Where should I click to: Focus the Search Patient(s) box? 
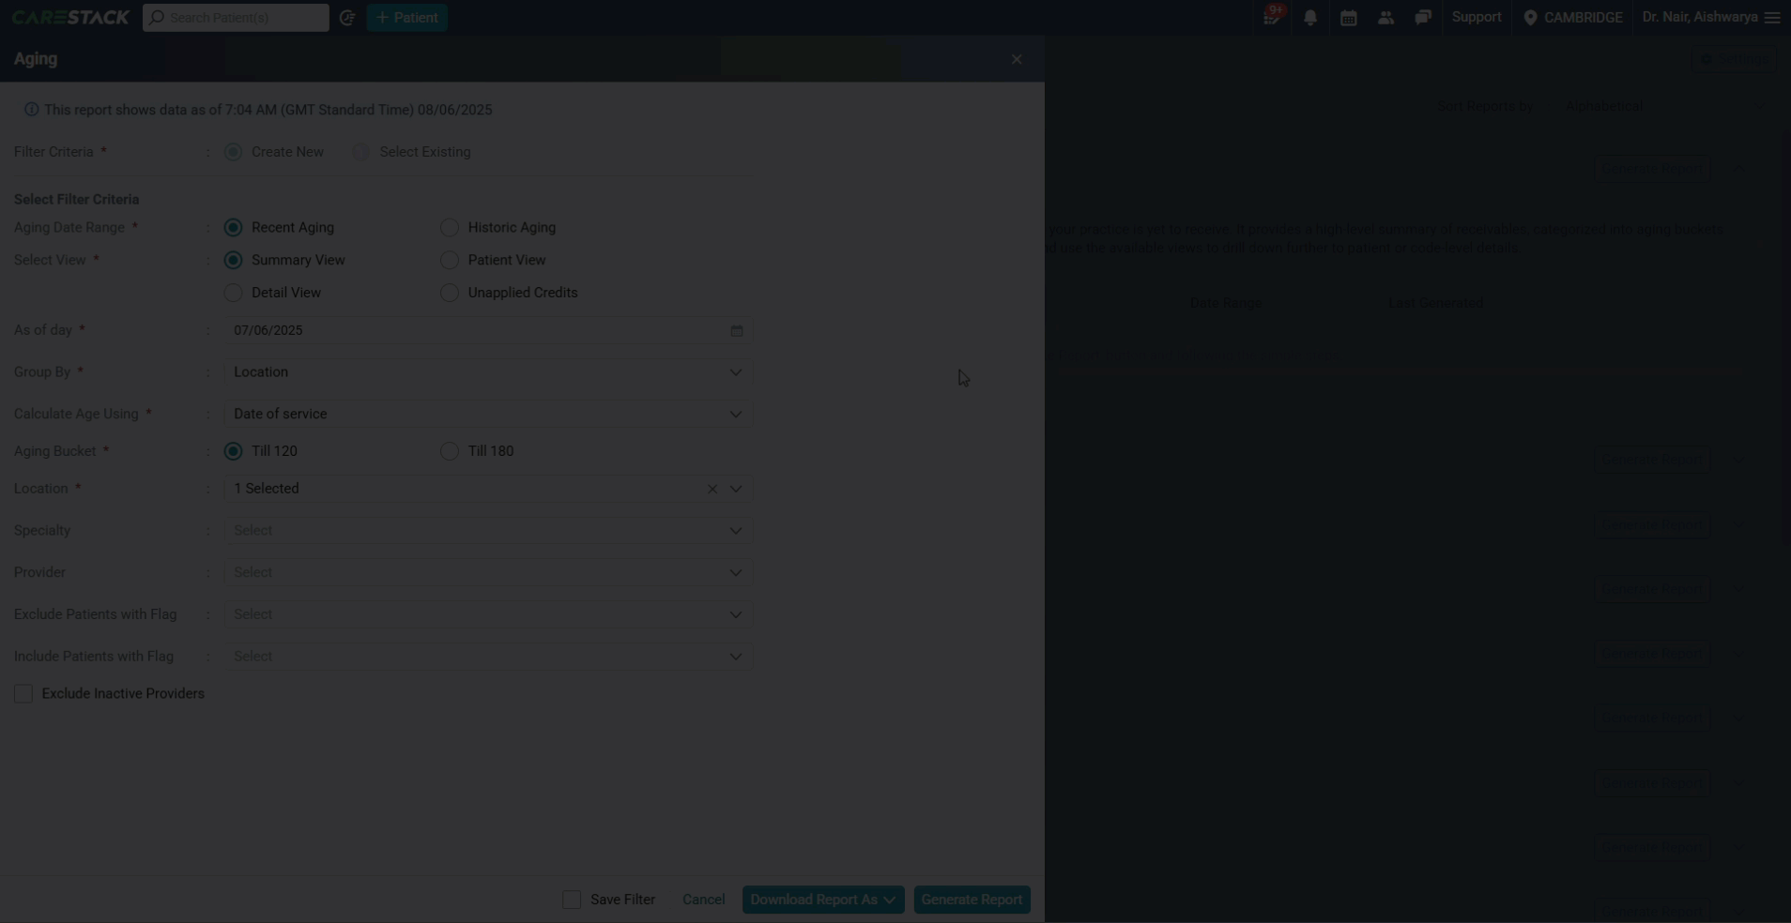pyautogui.click(x=236, y=17)
